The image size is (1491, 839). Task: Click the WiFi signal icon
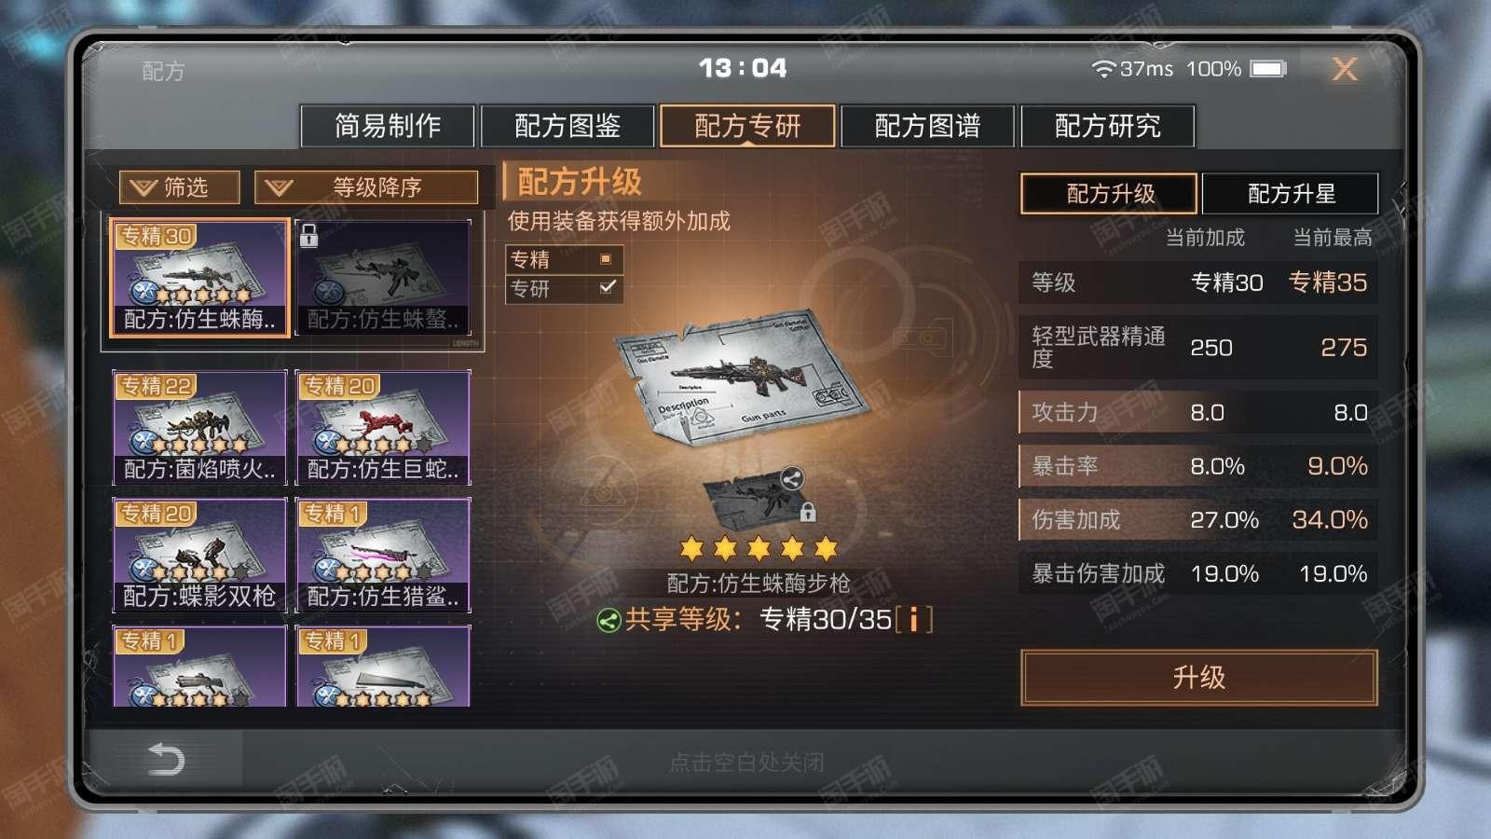[1103, 69]
